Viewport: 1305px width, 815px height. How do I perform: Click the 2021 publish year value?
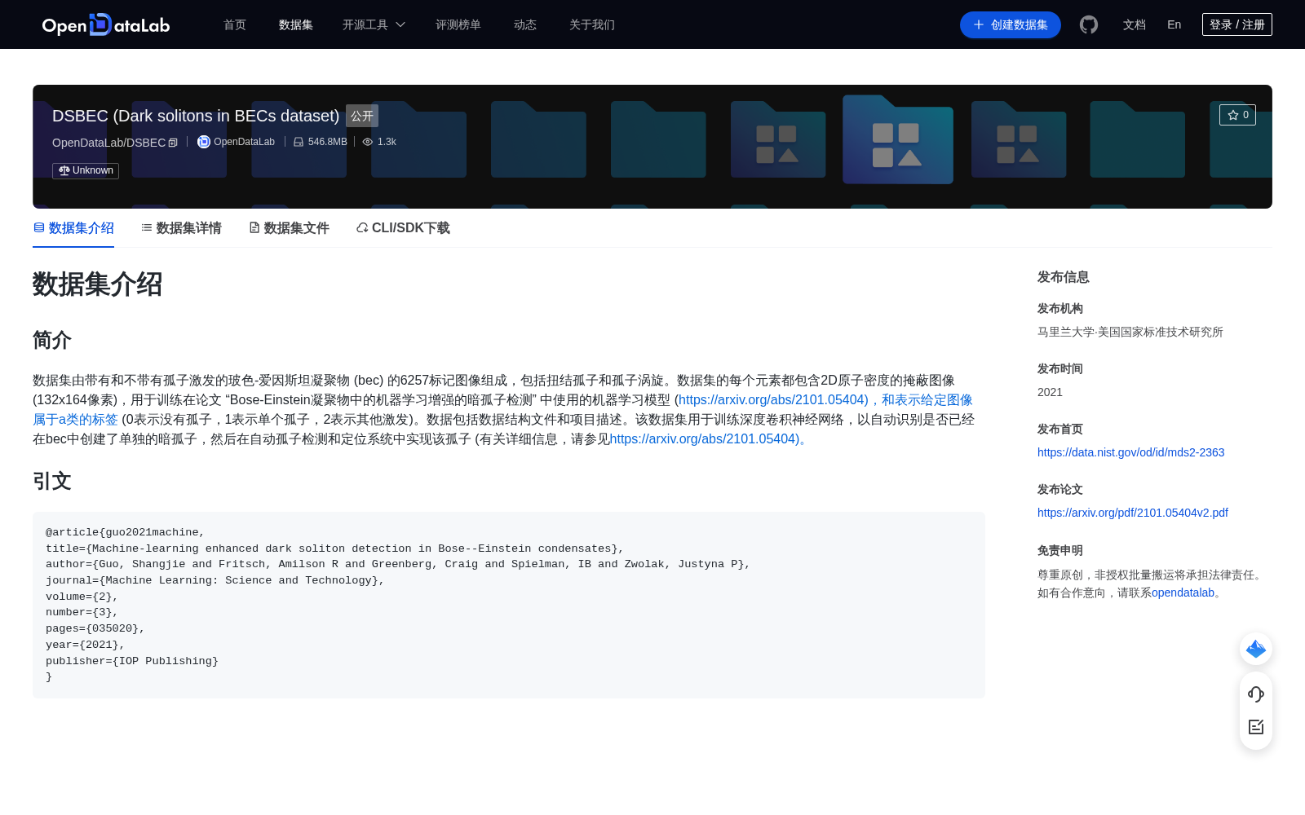coord(1050,392)
